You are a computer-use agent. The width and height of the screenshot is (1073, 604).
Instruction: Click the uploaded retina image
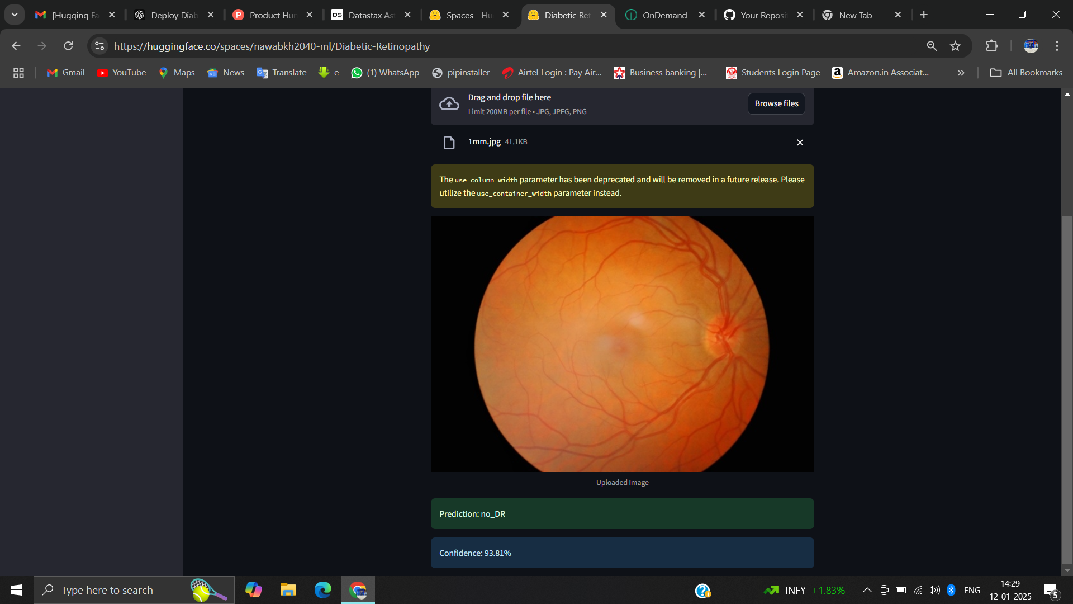tap(622, 344)
